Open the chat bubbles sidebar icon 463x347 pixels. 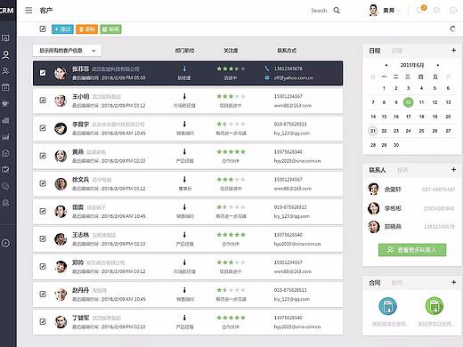[5, 186]
